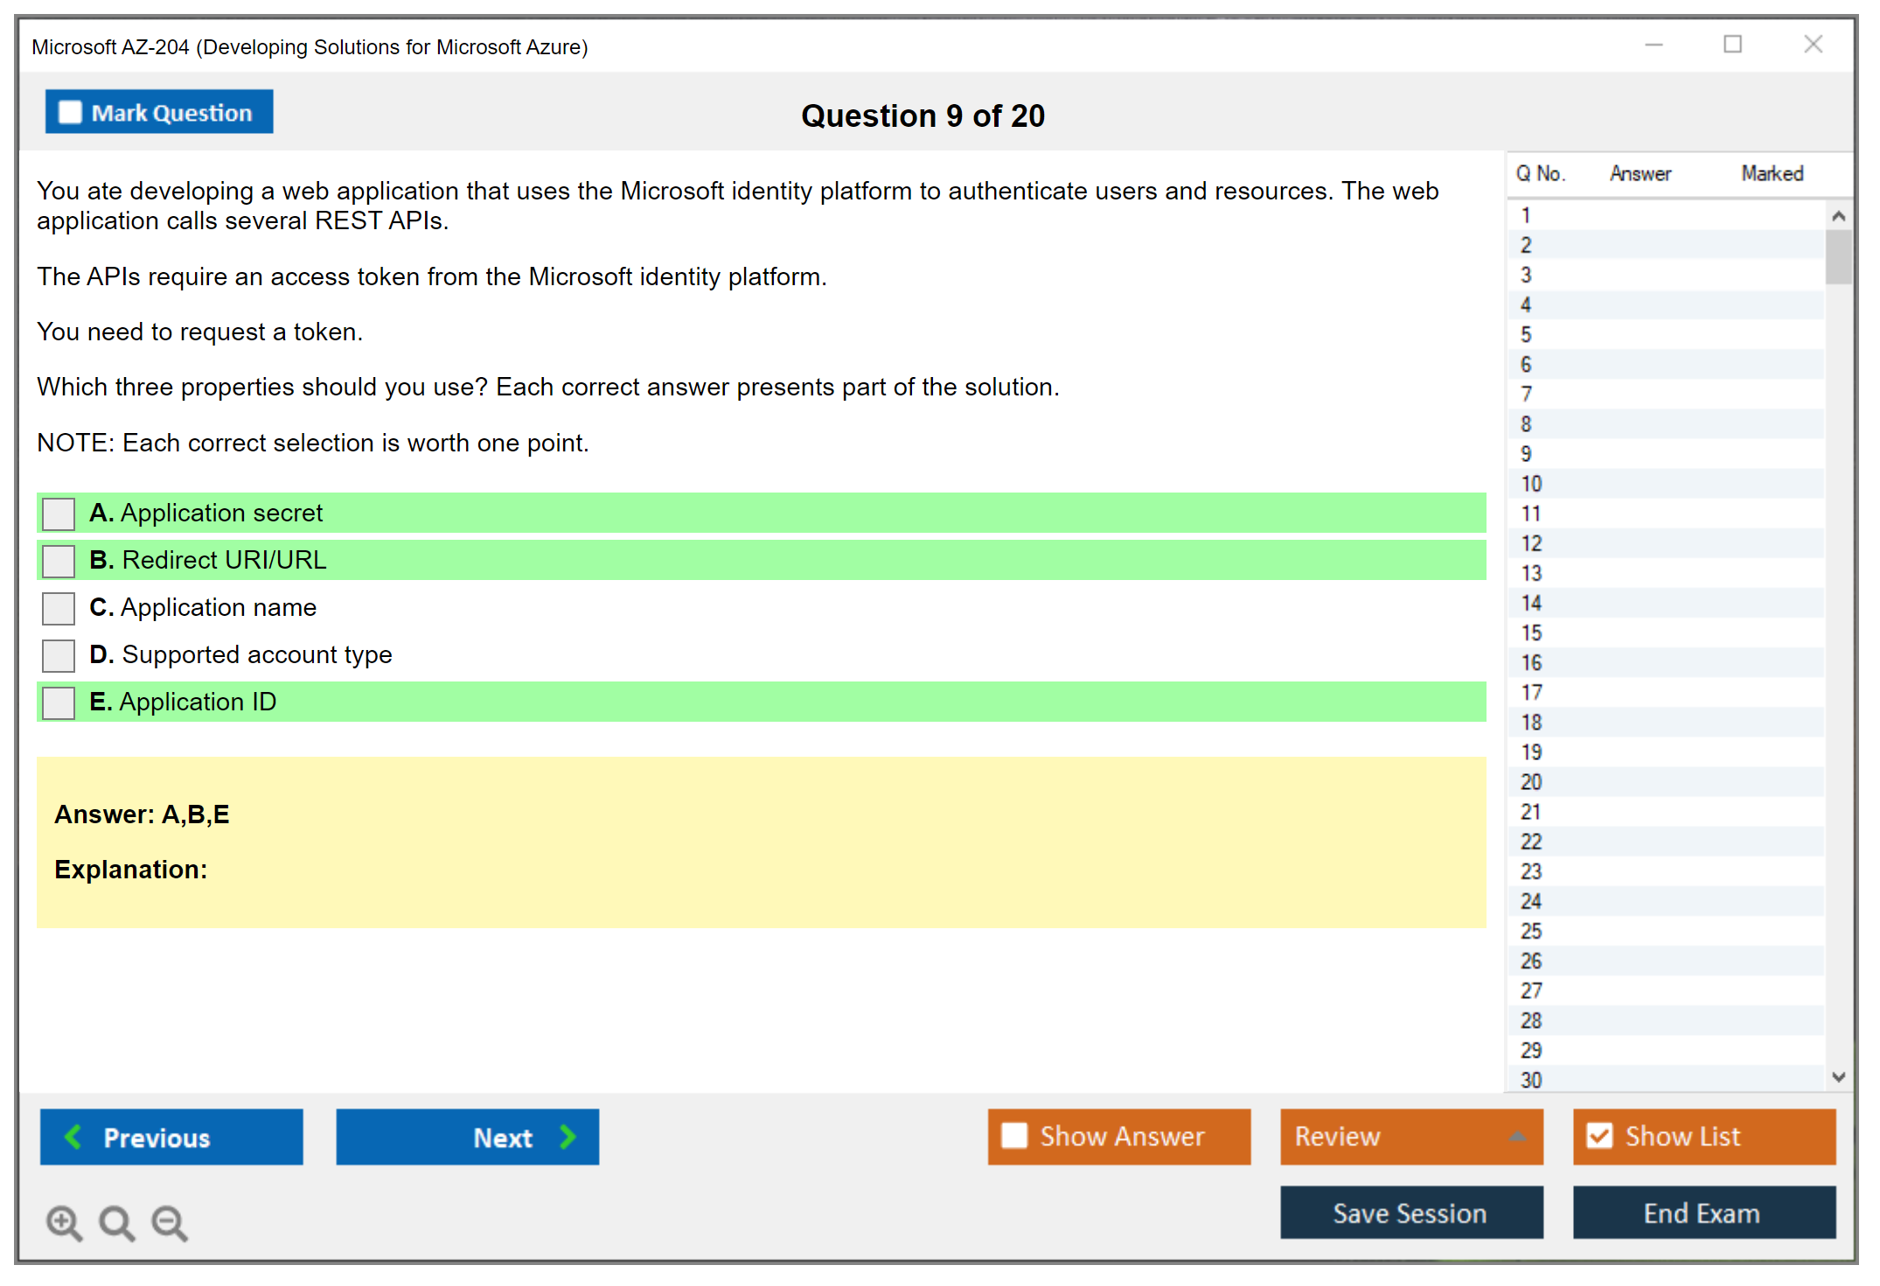This screenshot has width=1880, height=1286.
Task: Click the Save Session button
Action: coord(1410,1213)
